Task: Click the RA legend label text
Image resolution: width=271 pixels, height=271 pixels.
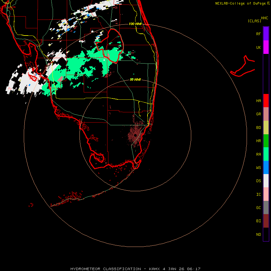Action: [258, 154]
